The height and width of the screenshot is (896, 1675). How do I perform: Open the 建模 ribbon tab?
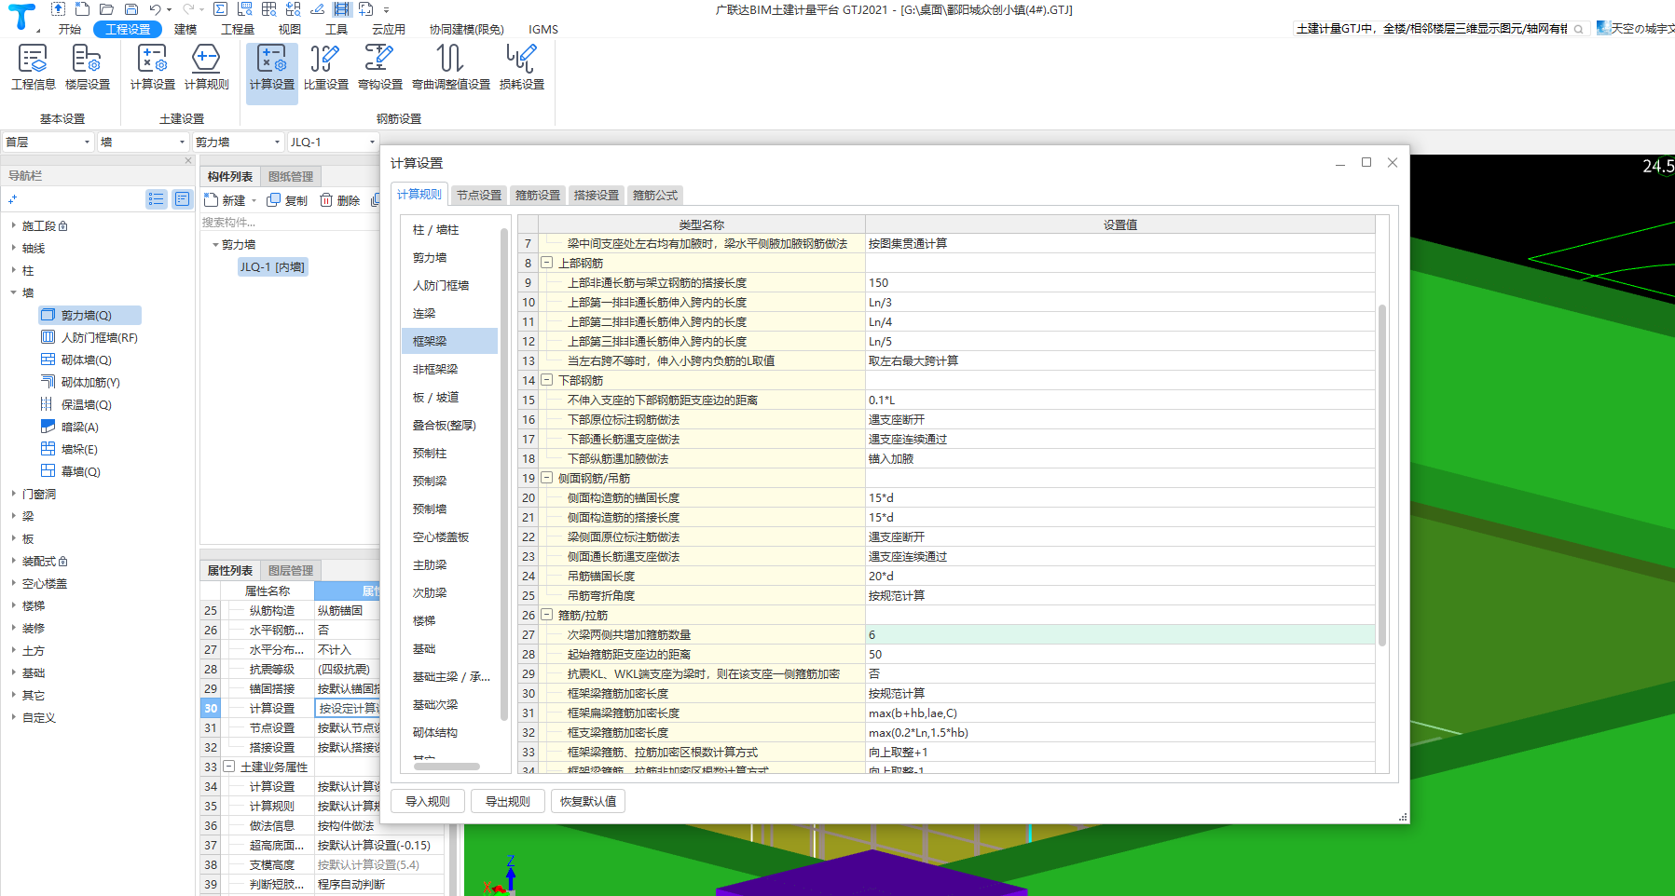pyautogui.click(x=185, y=29)
